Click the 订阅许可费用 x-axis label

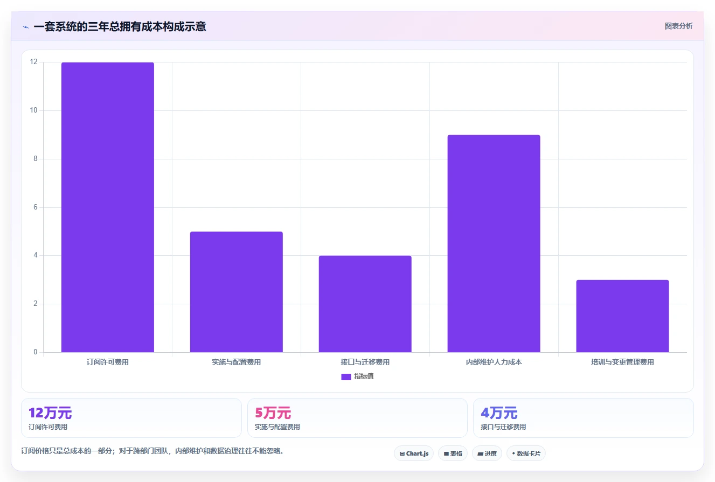pos(108,362)
